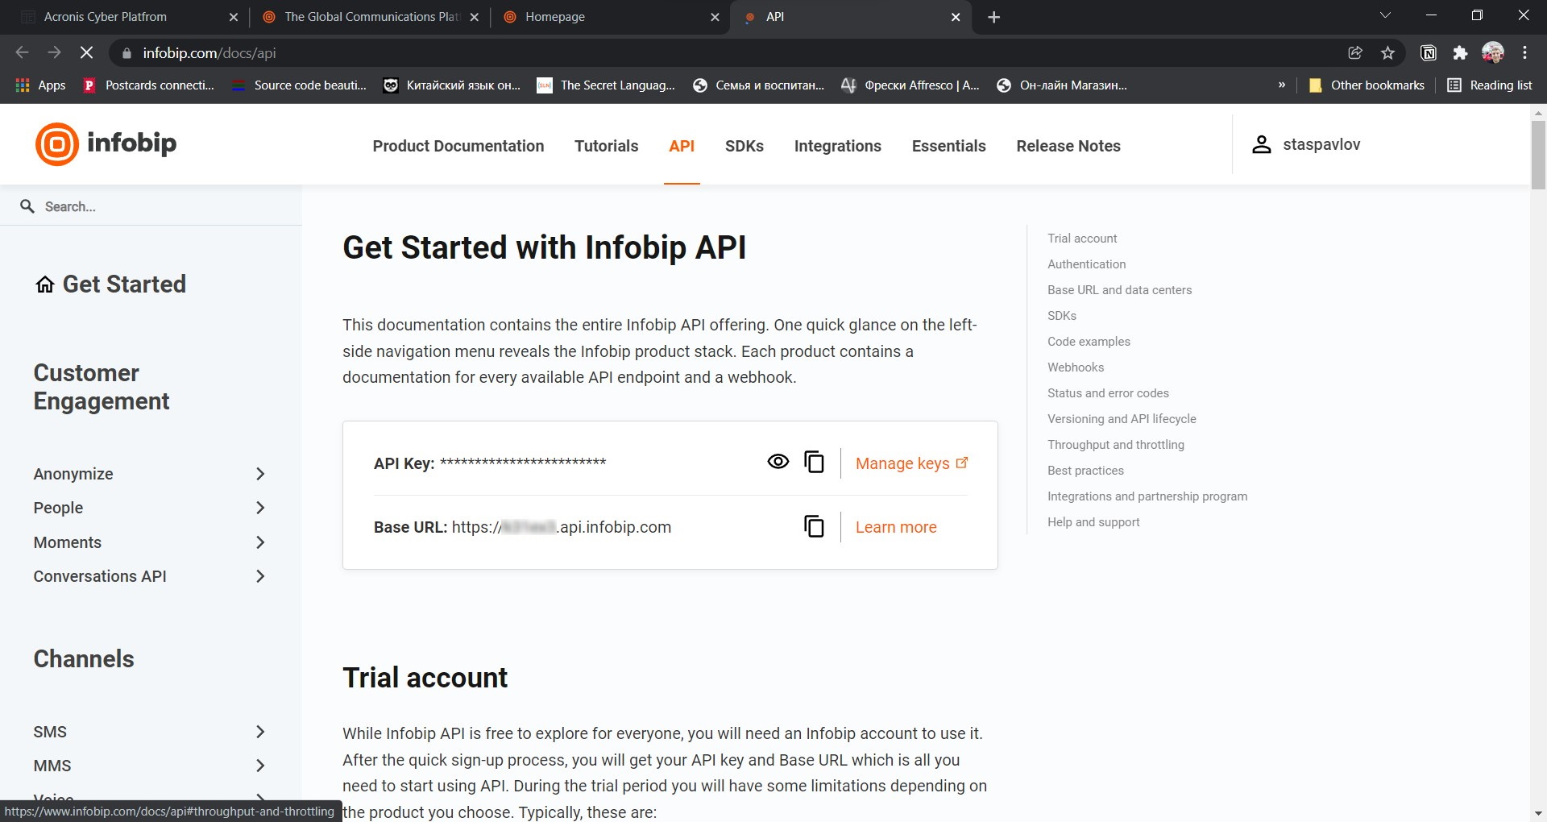Copy the API key to clipboard
This screenshot has width=1547, height=822.
coord(814,462)
